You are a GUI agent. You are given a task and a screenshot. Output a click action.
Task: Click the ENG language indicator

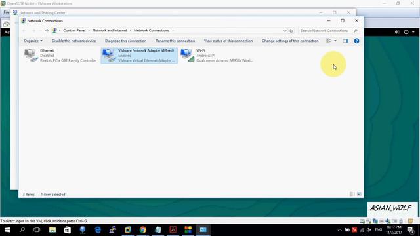pyautogui.click(x=378, y=230)
